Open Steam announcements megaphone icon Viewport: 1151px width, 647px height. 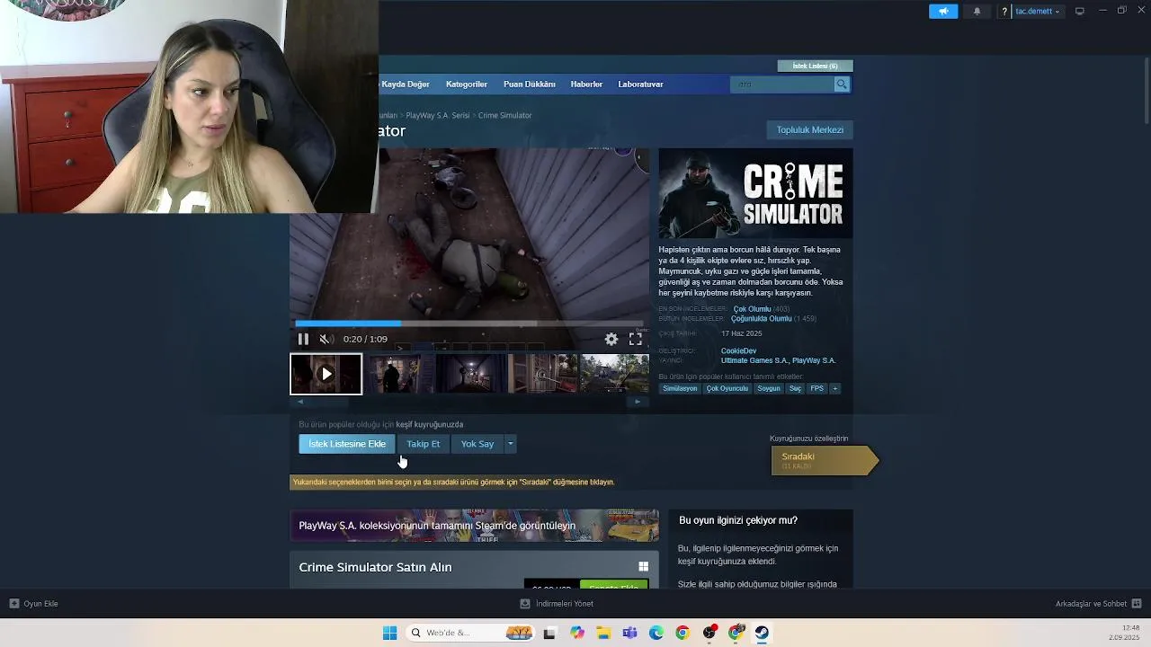[x=943, y=12]
